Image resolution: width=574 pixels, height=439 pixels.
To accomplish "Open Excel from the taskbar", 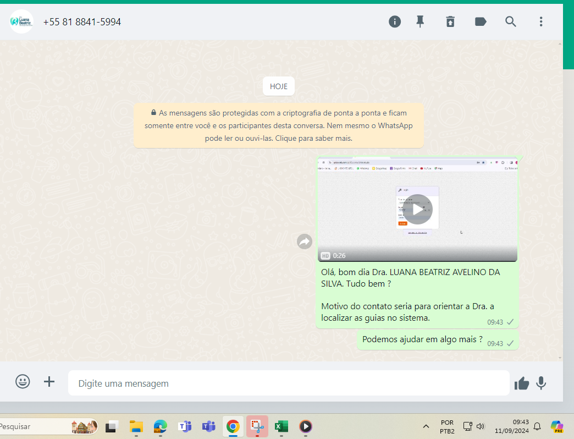I will 281,426.
